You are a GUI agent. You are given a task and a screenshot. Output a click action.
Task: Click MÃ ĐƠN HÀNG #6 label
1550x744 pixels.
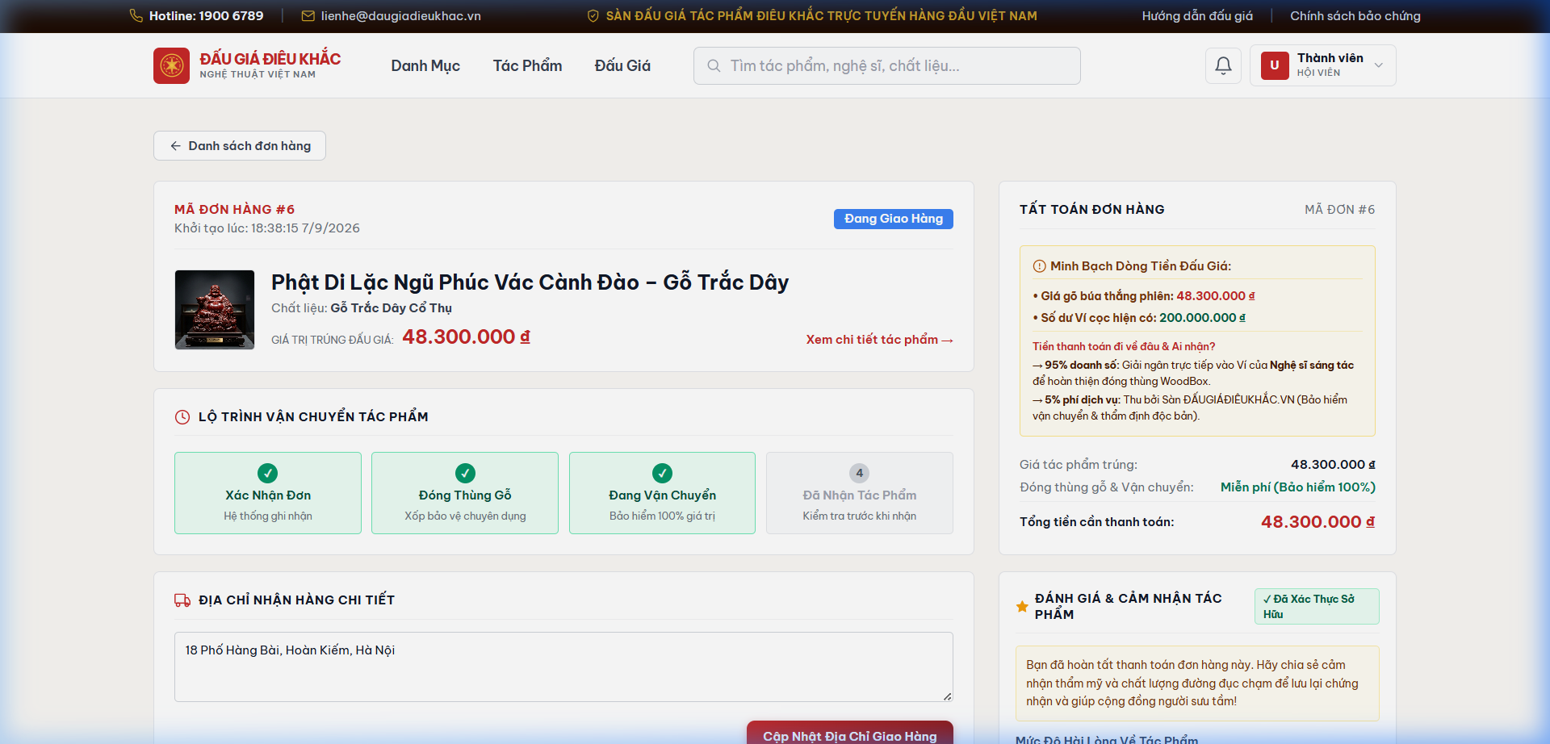pos(235,210)
